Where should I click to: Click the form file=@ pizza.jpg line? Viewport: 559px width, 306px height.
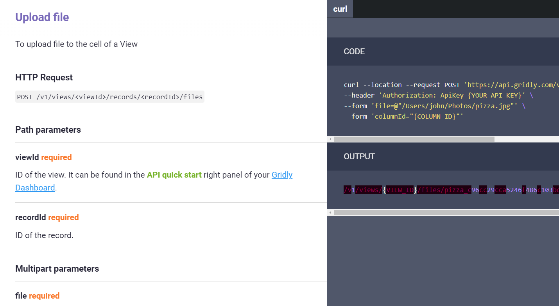(435, 106)
